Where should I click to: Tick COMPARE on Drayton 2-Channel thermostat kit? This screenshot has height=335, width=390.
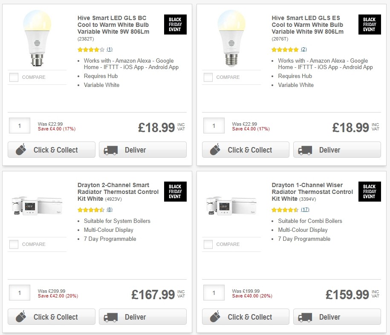(x=14, y=244)
